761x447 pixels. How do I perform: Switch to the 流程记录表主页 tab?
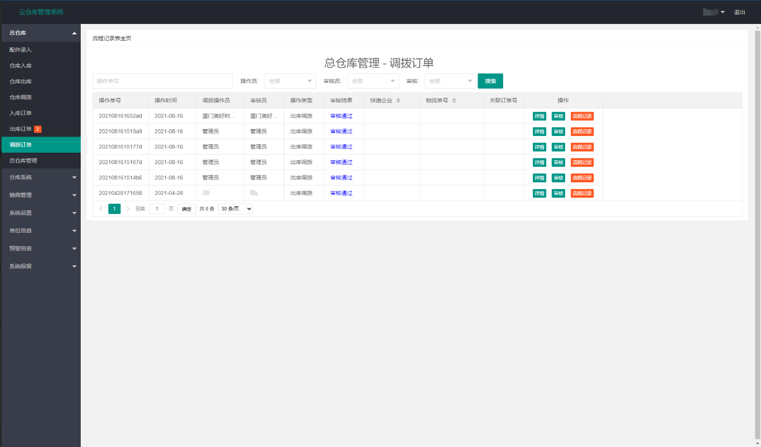tap(112, 39)
